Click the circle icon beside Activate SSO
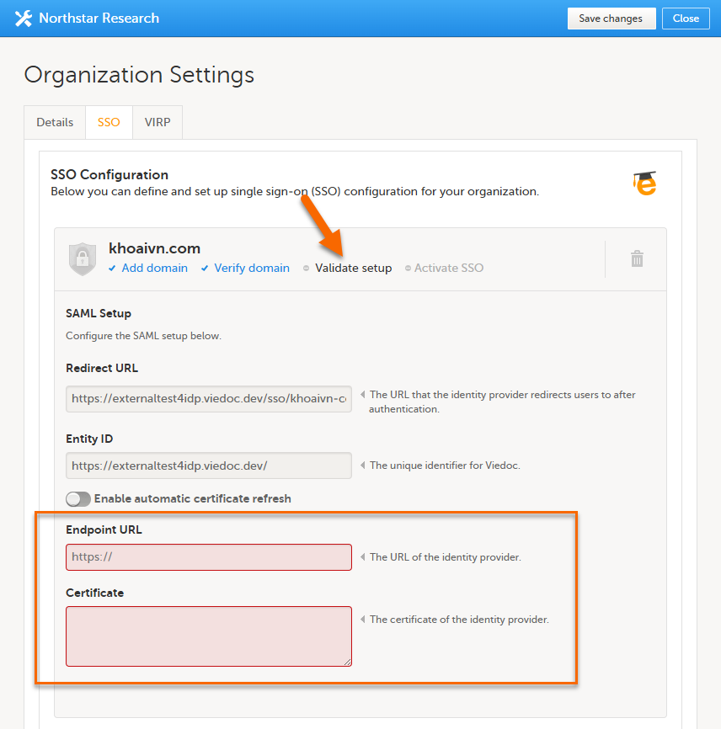Image resolution: width=721 pixels, height=729 pixels. pyautogui.click(x=408, y=269)
